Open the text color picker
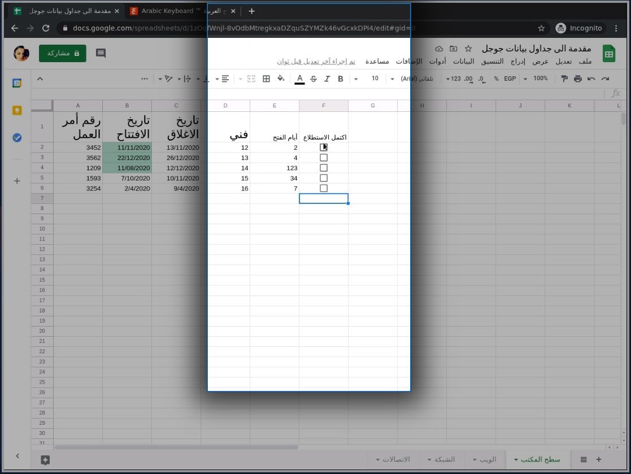The image size is (631, 474). [x=299, y=79]
